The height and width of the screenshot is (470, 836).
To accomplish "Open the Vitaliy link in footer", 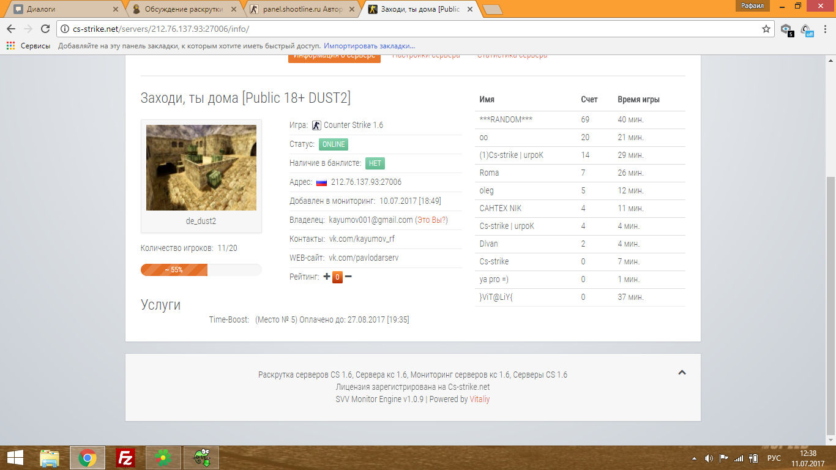I will 480,399.
